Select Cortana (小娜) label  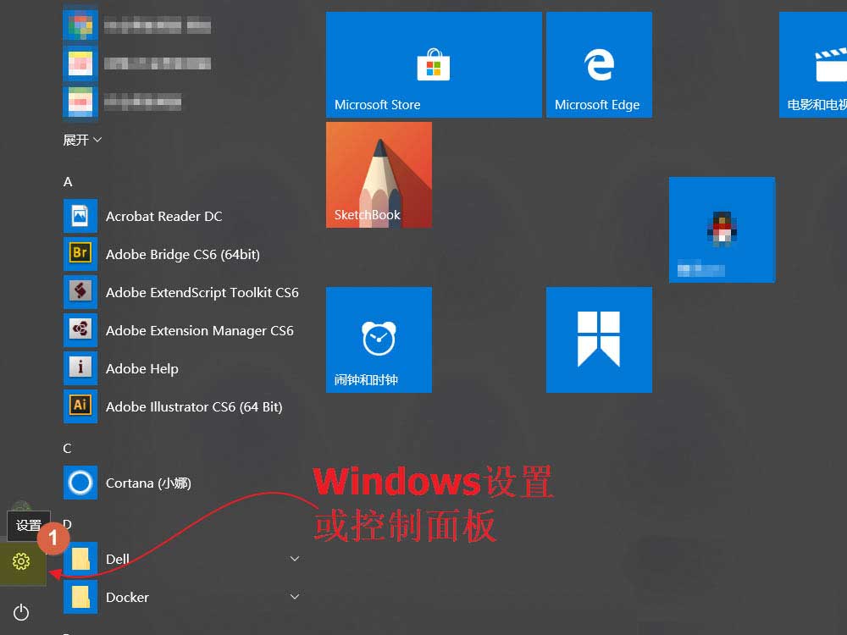click(148, 483)
